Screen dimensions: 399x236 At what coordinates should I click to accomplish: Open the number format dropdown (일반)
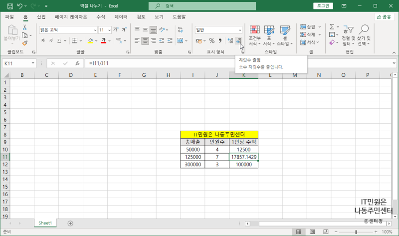(x=240, y=30)
